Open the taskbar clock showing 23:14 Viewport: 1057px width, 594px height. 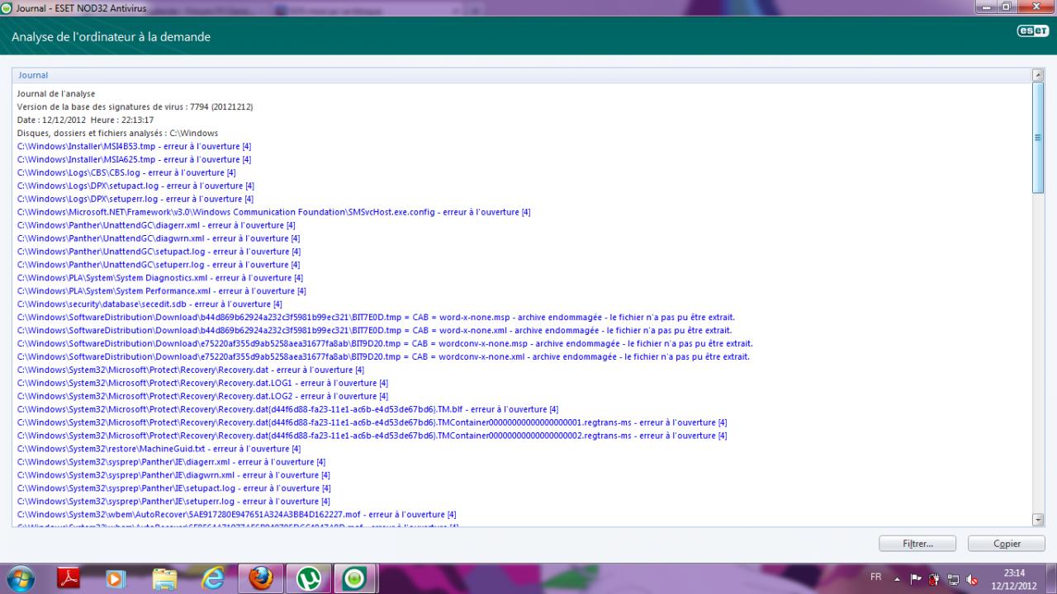pos(1014,579)
